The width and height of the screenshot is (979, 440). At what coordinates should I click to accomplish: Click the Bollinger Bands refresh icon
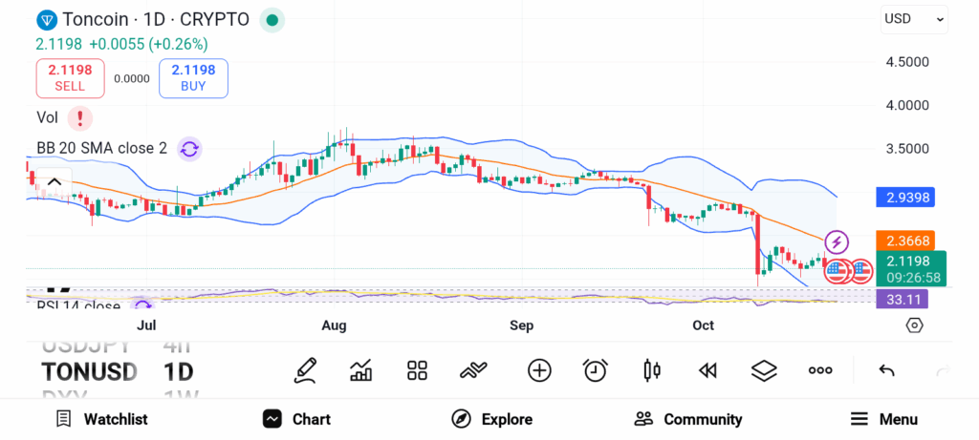tap(189, 148)
